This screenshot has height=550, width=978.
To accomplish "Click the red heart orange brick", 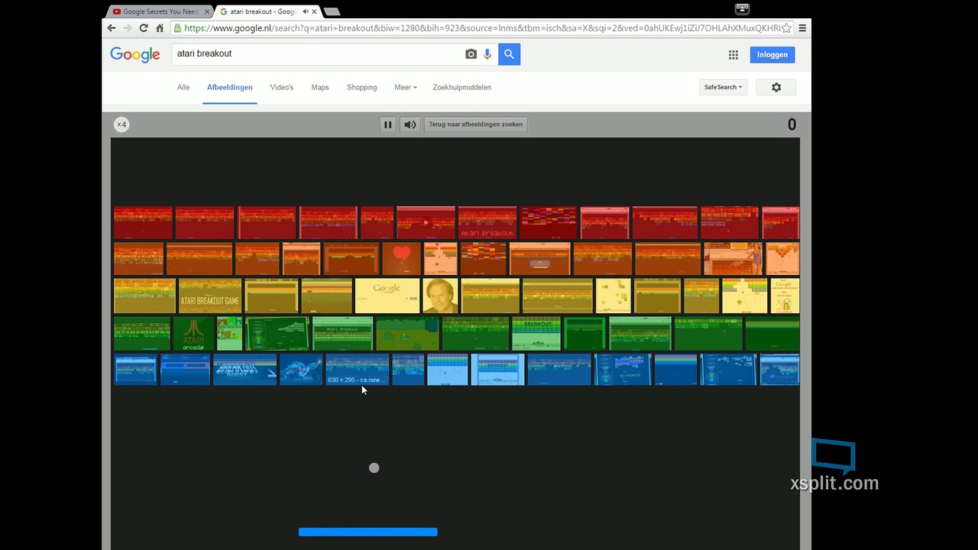I will point(401,258).
